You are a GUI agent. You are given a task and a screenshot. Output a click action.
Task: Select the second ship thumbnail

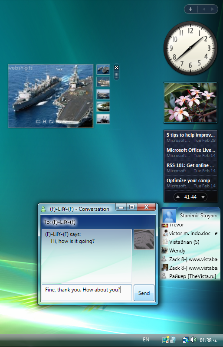[103, 82]
